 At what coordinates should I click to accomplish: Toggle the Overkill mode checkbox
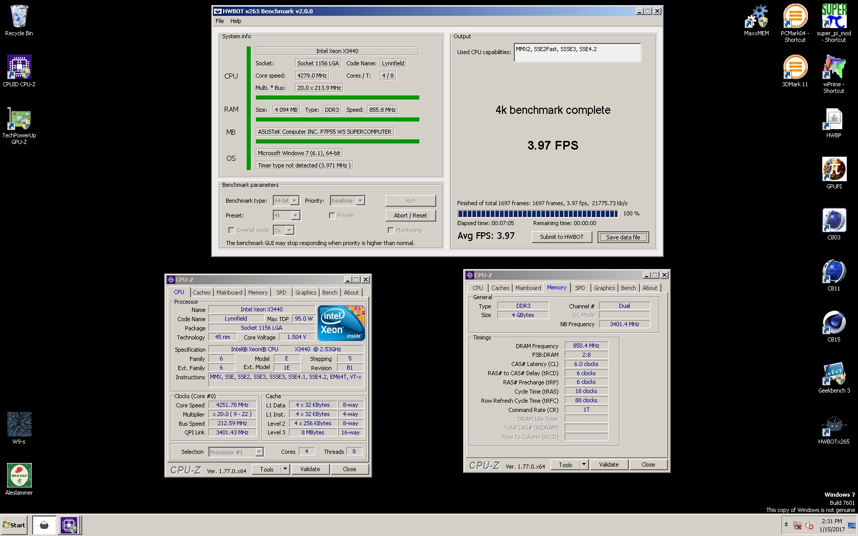pyautogui.click(x=231, y=230)
